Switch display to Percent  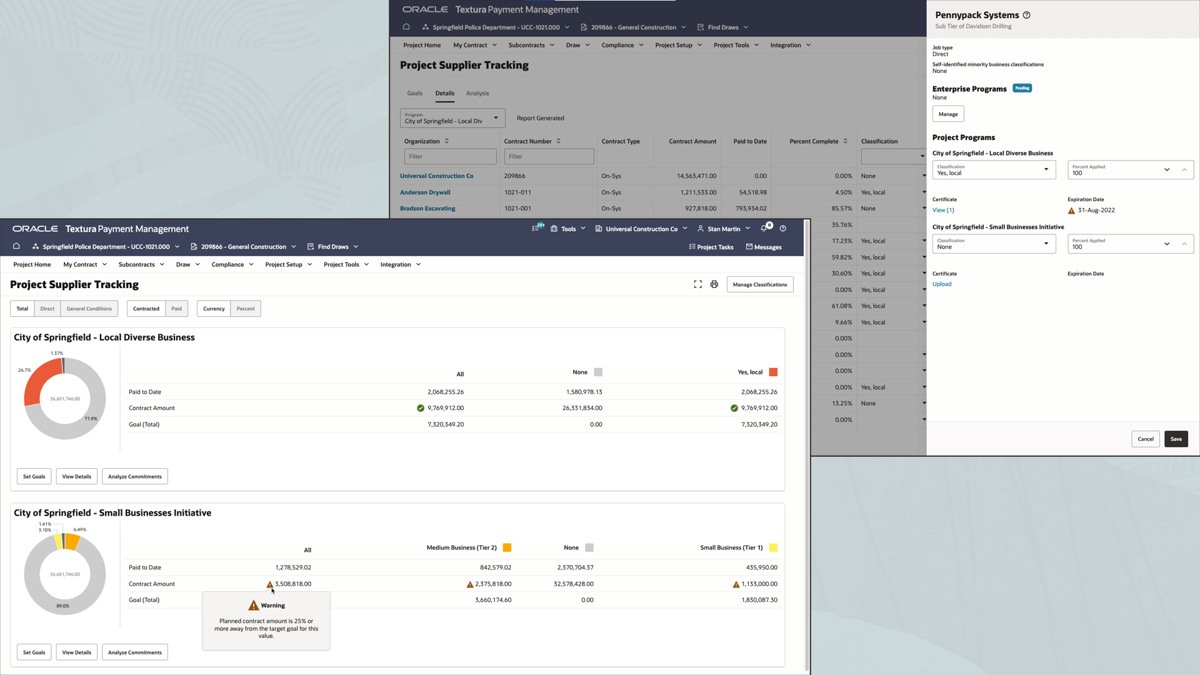[246, 309]
